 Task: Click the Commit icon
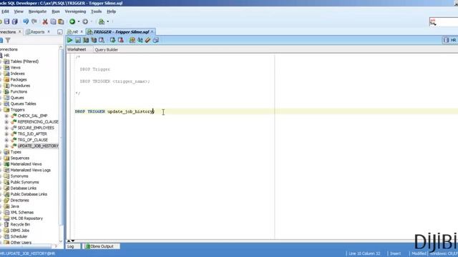point(113,40)
